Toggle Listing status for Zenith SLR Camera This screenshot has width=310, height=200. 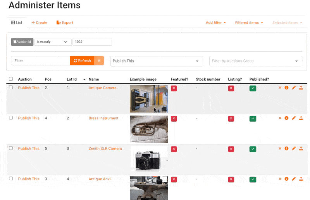coord(231,149)
